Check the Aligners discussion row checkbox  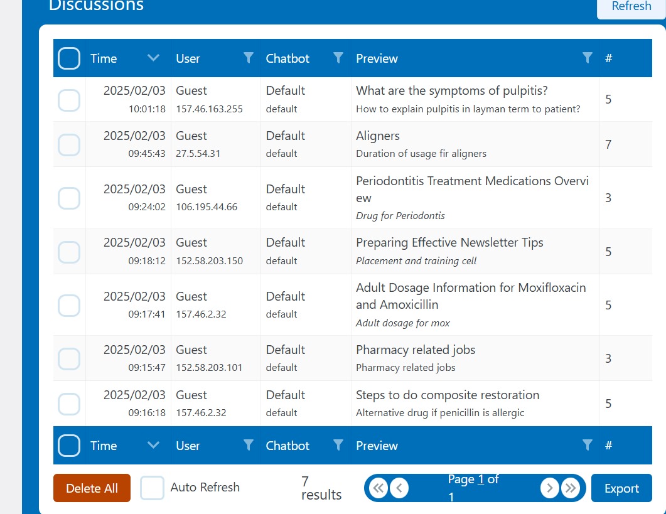[69, 144]
